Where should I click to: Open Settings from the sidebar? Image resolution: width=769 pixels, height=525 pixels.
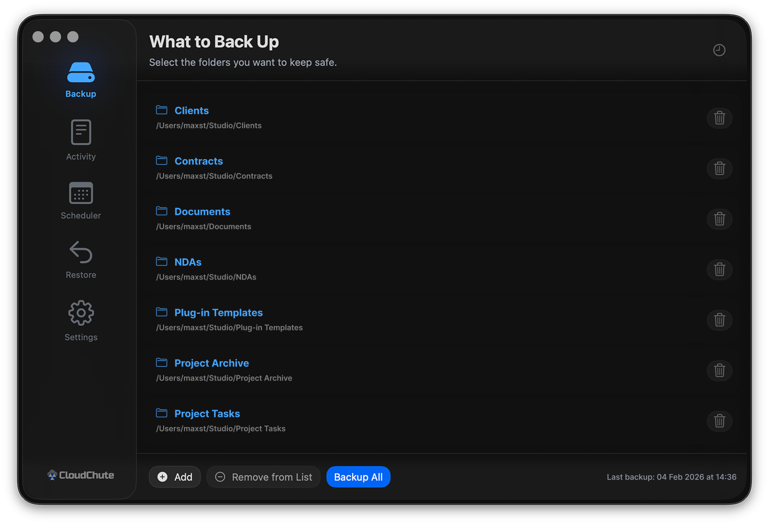pyautogui.click(x=81, y=320)
